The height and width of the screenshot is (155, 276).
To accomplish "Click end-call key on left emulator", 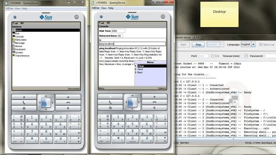I will [68, 102].
